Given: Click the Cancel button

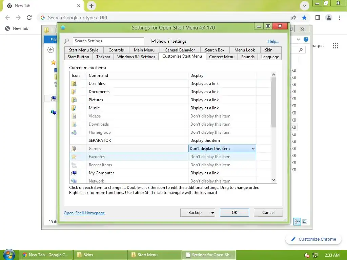Looking at the screenshot, I should click(268, 213).
